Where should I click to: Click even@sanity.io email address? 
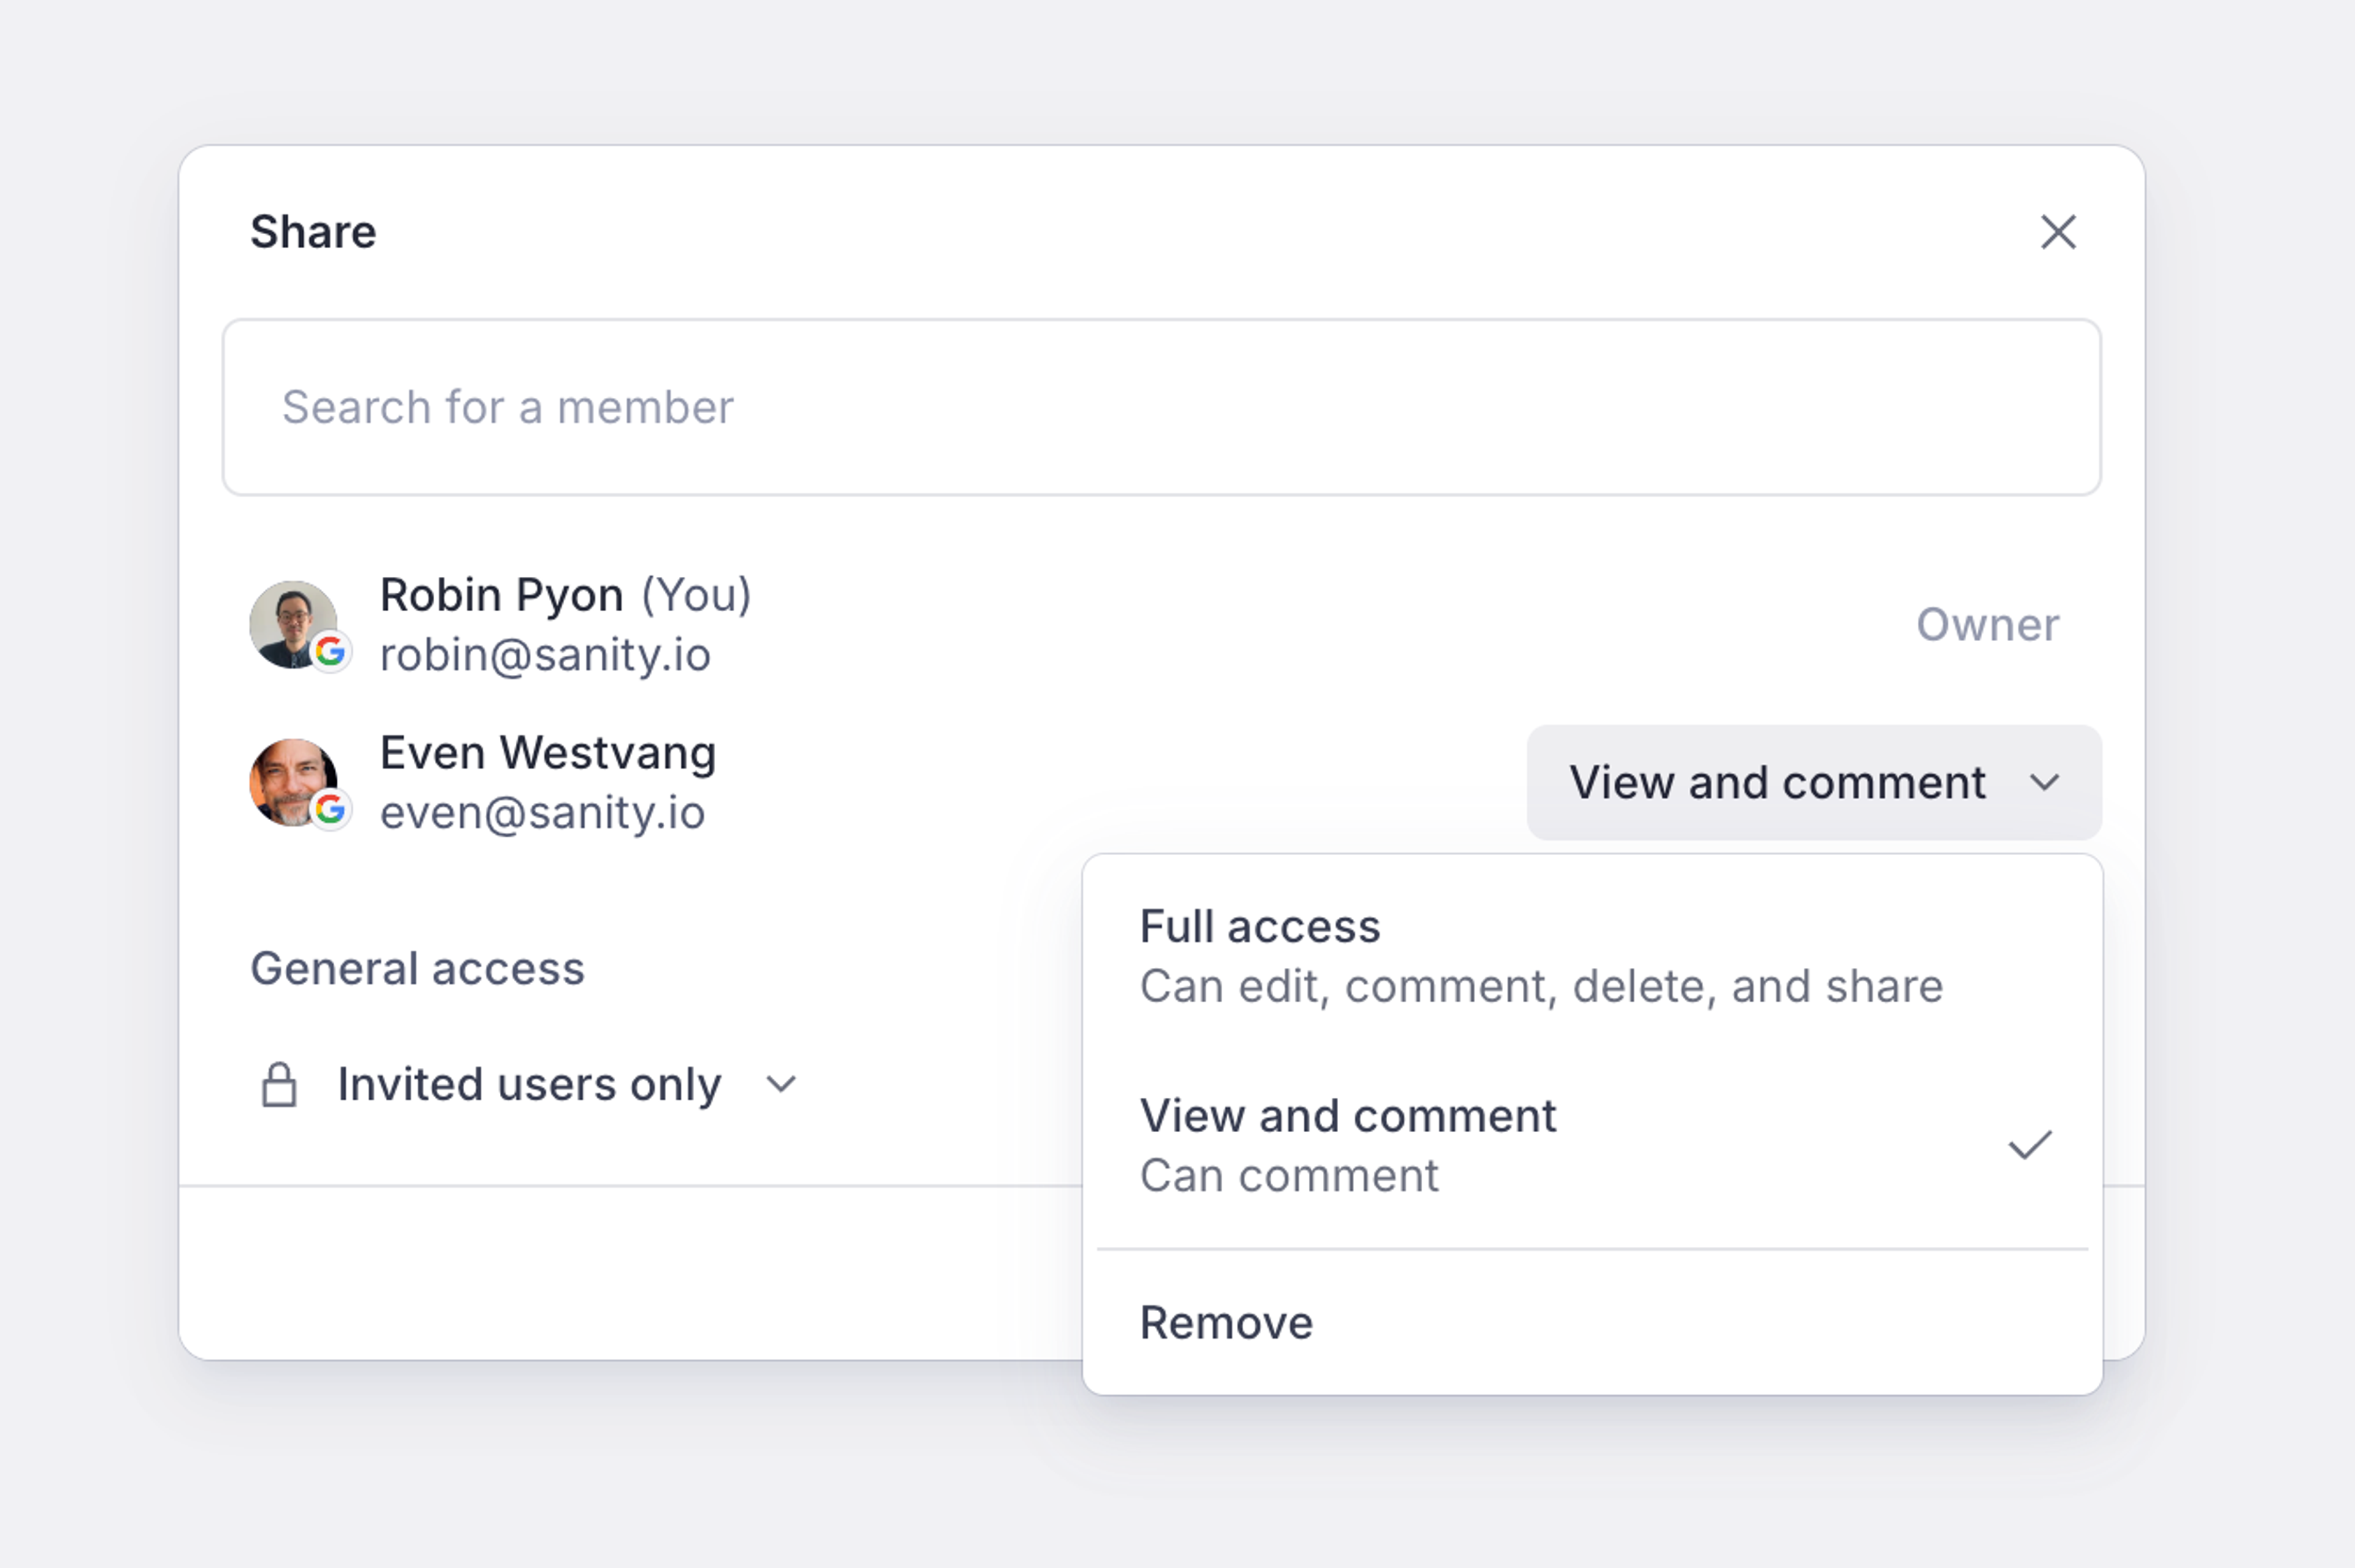point(542,812)
